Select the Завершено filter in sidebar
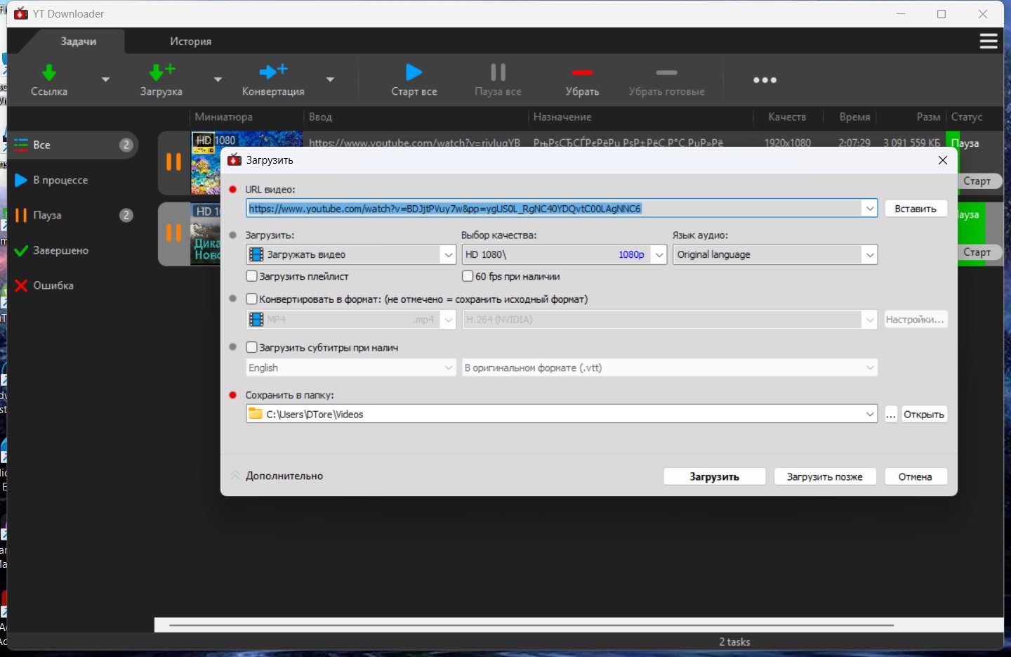This screenshot has width=1011, height=657. 61,250
